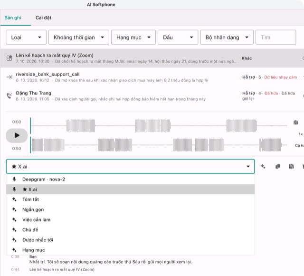Copy transcript with the copy icon

pyautogui.click(x=277, y=166)
